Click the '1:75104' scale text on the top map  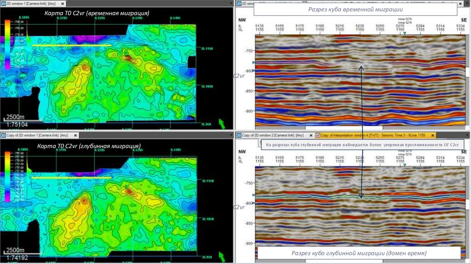(x=17, y=124)
